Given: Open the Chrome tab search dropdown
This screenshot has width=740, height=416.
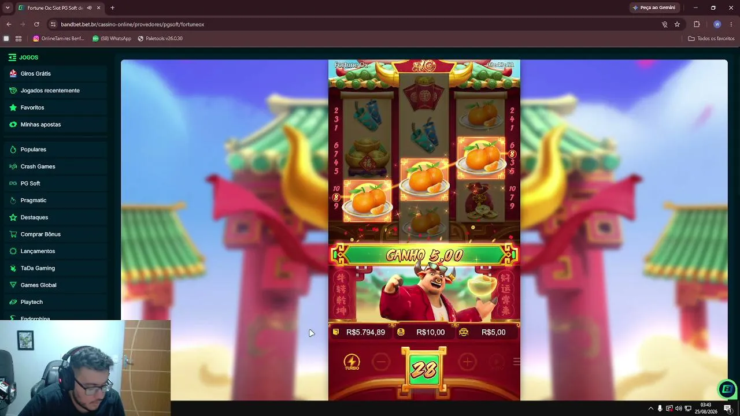Looking at the screenshot, I should coord(8,8).
